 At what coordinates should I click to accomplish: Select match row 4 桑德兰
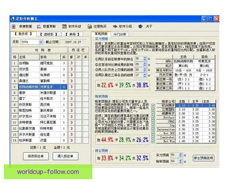tap(39, 81)
